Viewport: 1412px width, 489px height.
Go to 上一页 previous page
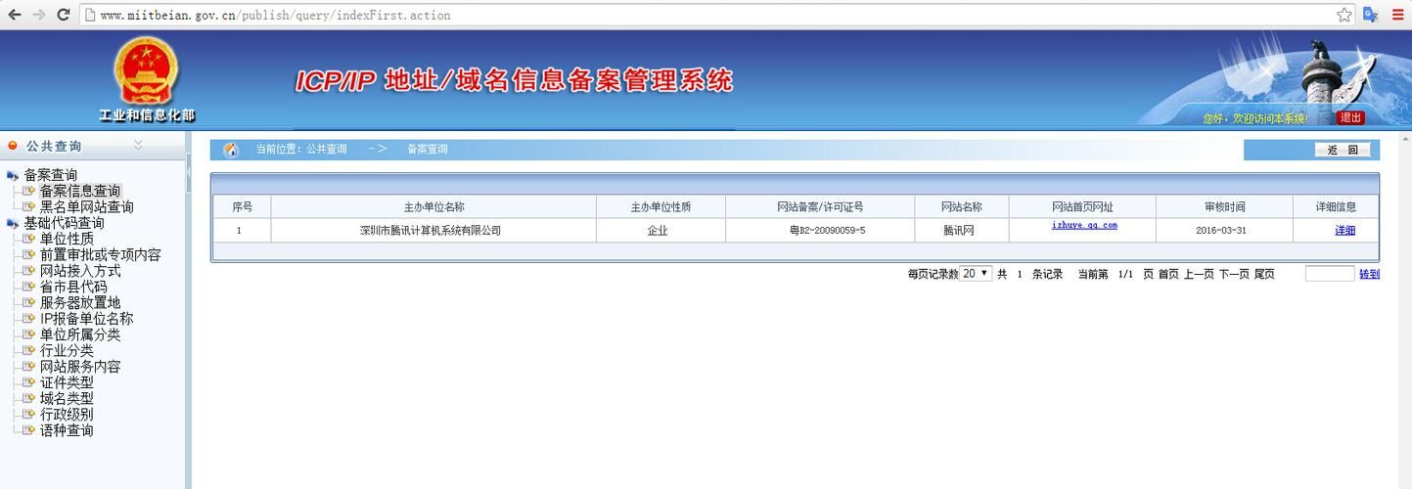[x=1199, y=274]
